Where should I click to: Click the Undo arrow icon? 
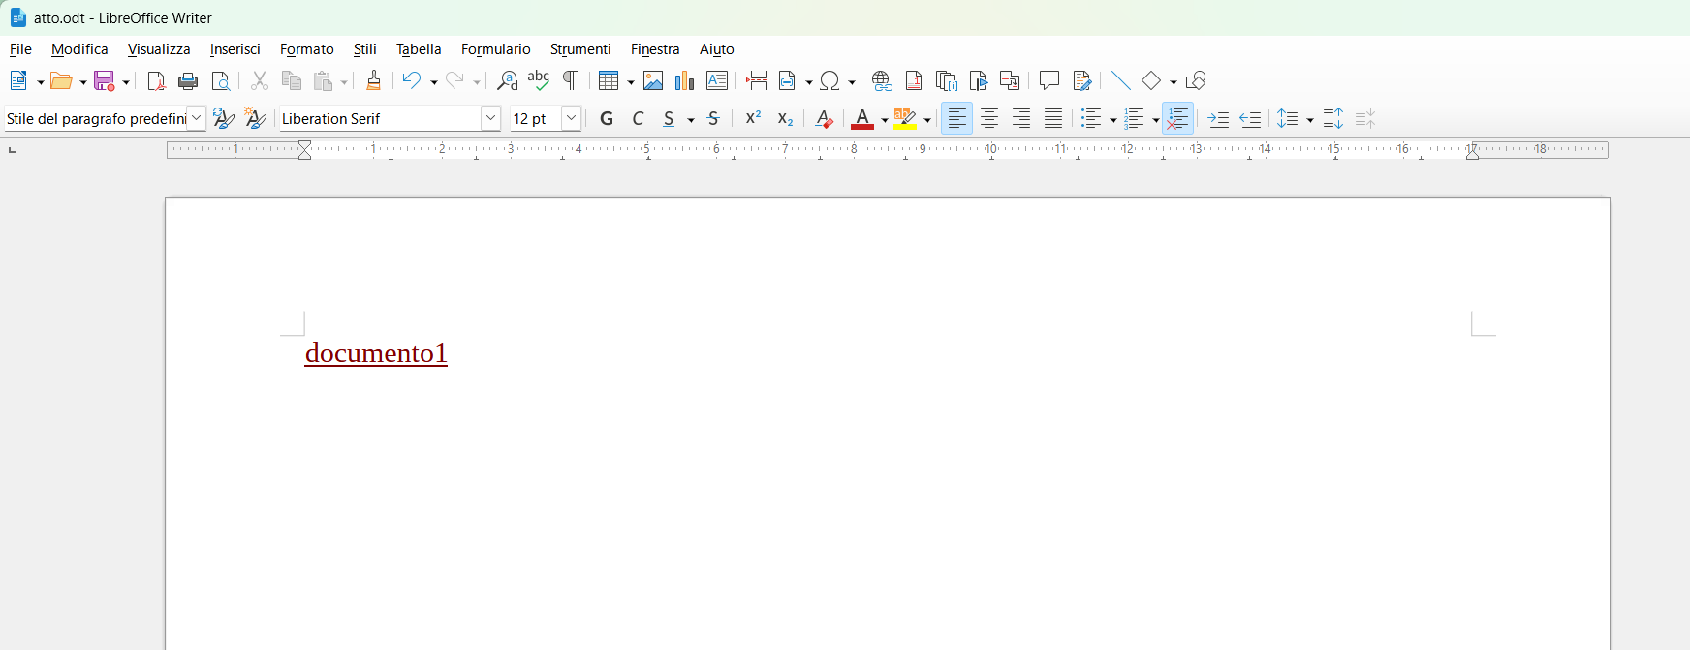412,81
